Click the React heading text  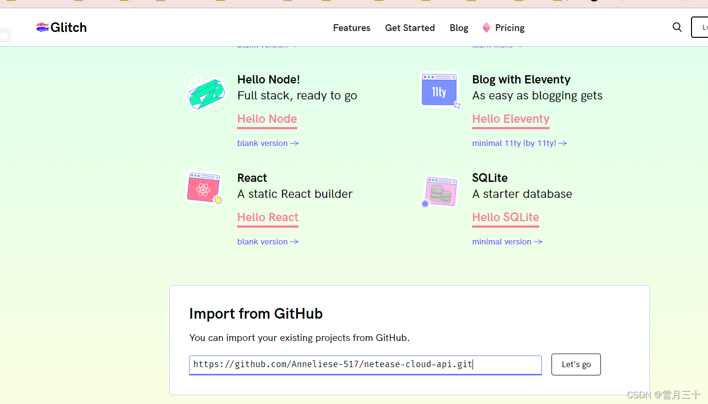point(252,178)
